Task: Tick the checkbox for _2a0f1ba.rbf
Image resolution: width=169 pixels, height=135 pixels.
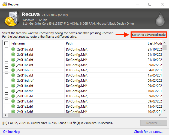Action: 6,65
